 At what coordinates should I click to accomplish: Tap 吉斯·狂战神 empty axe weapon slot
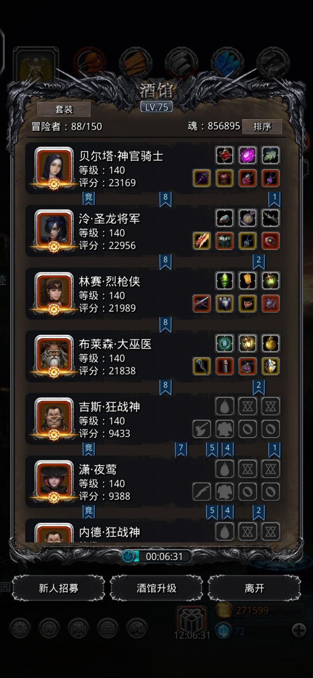(x=202, y=429)
